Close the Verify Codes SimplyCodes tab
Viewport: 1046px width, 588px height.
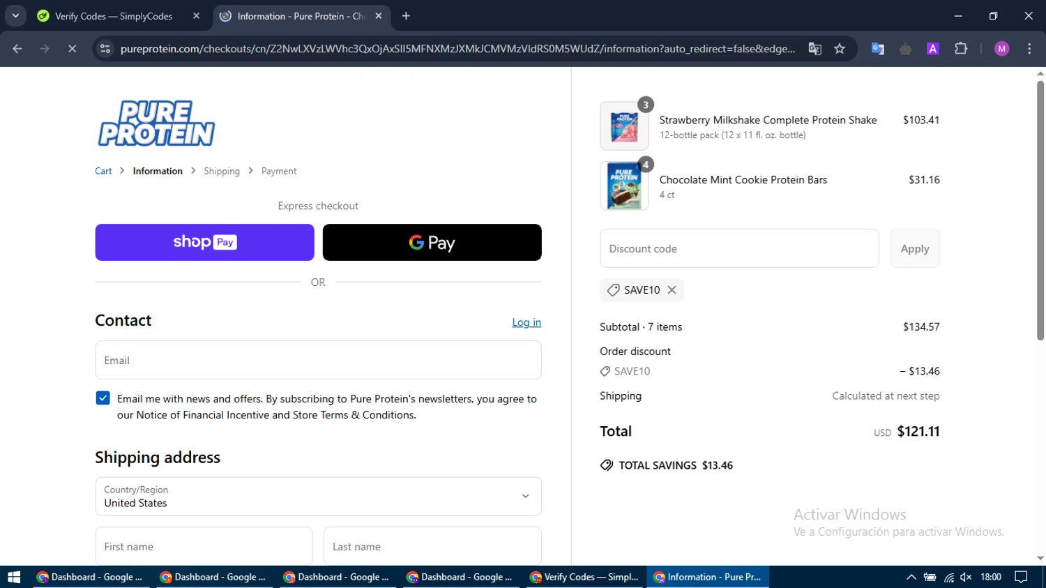pyautogui.click(x=196, y=16)
